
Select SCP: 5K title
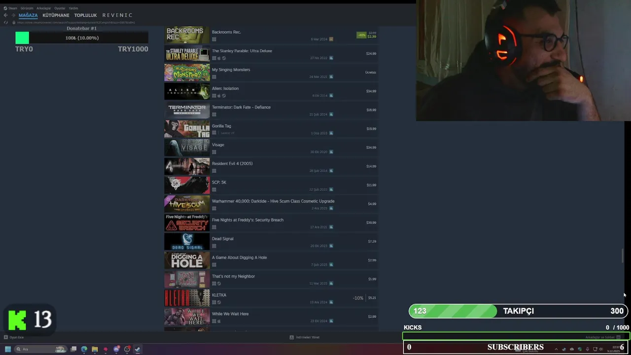pyautogui.click(x=219, y=182)
